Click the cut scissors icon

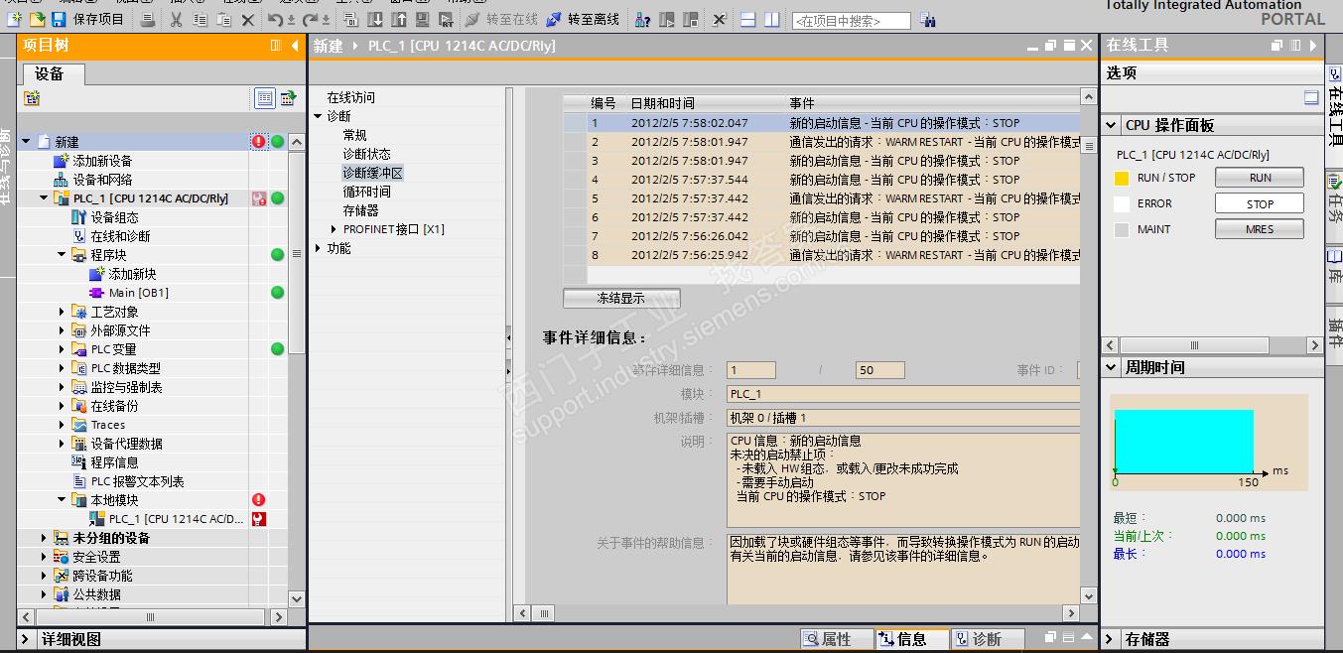[176, 19]
